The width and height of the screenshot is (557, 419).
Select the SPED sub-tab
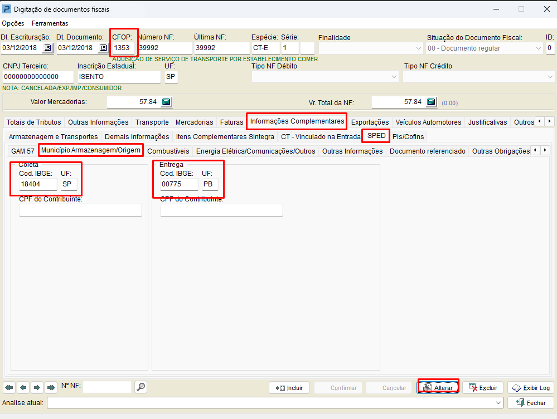[376, 136]
